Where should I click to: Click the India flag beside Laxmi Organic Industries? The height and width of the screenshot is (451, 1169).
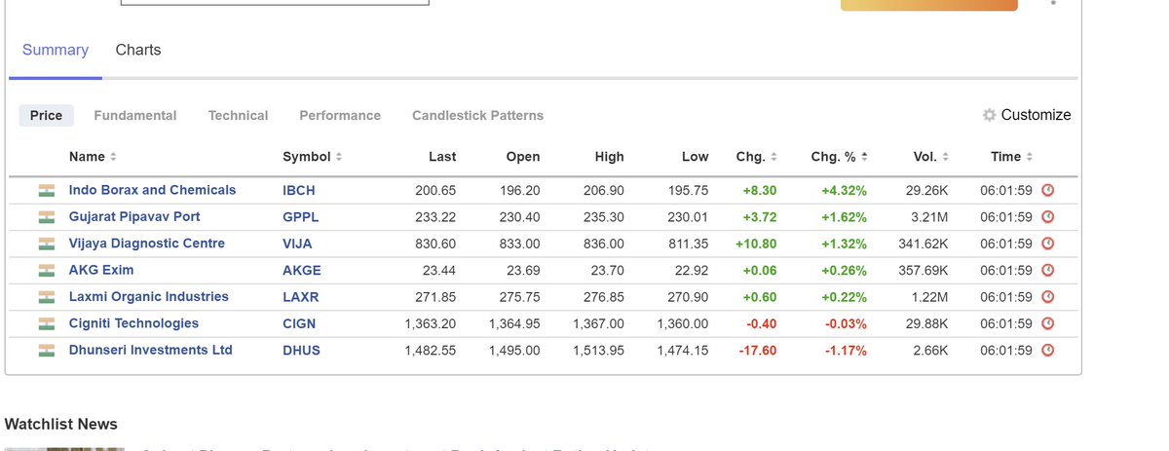[x=46, y=297]
